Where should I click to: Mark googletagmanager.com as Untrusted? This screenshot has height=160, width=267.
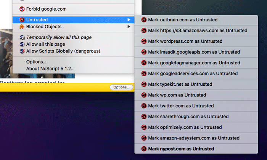pyautogui.click(x=196, y=63)
